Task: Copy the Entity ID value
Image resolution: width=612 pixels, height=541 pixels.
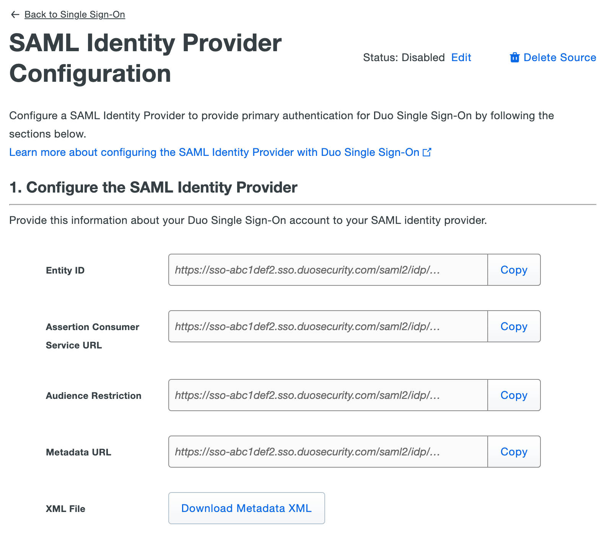Action: (x=514, y=270)
